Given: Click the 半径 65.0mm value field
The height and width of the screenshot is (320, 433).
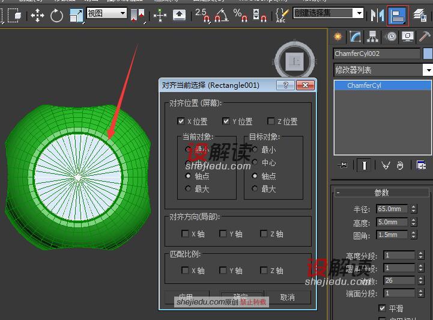Looking at the screenshot, I should 392,209.
